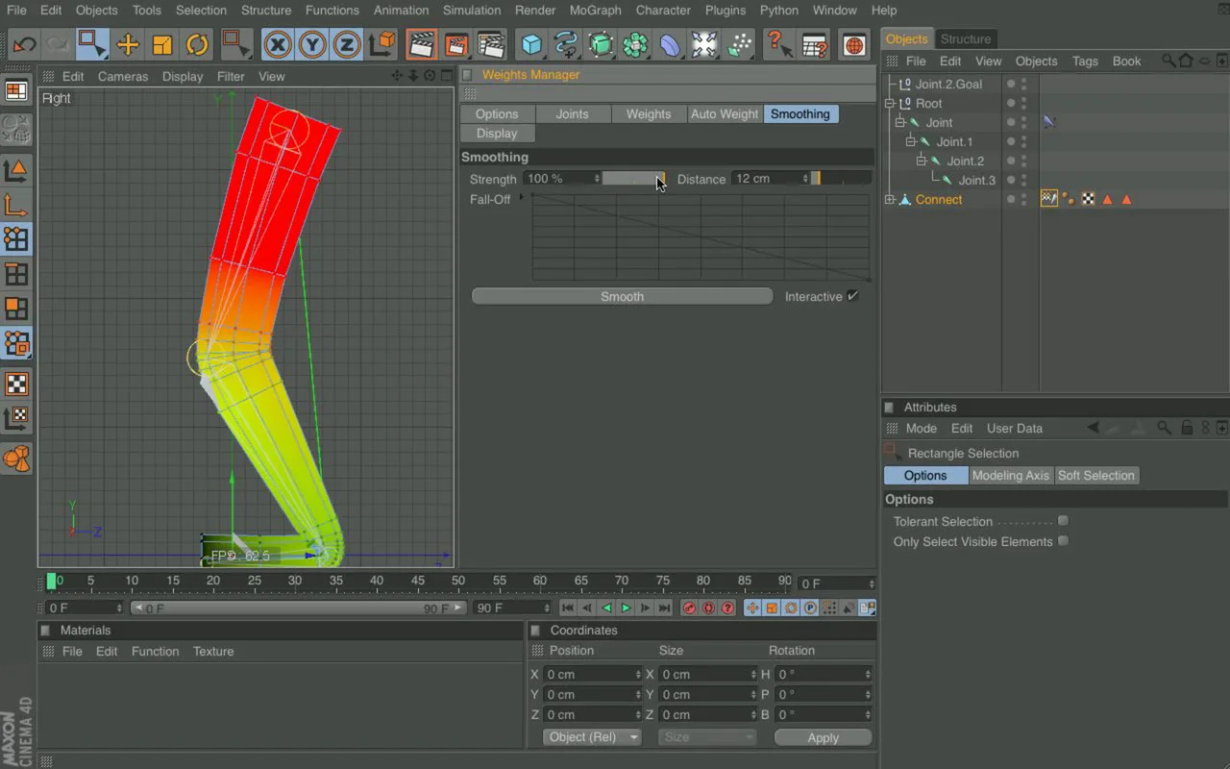Collapse the Joint.1 tree node
1230x769 pixels.
pos(911,141)
